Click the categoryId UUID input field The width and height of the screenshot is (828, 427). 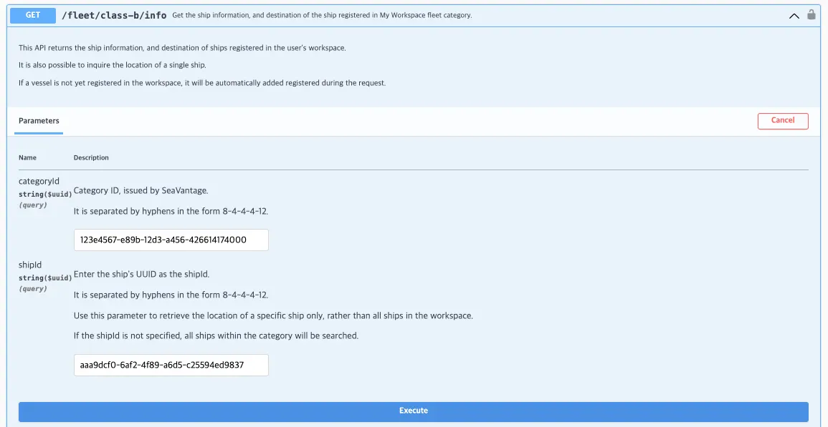coord(171,240)
